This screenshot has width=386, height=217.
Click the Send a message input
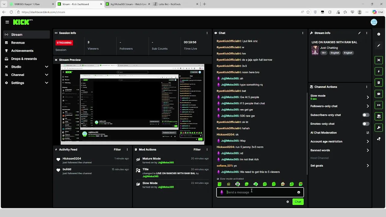pyautogui.click(x=260, y=192)
